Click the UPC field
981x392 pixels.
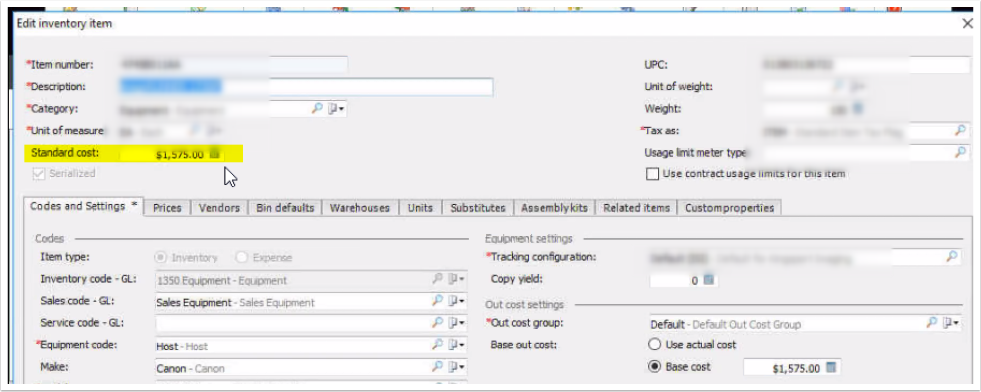865,65
